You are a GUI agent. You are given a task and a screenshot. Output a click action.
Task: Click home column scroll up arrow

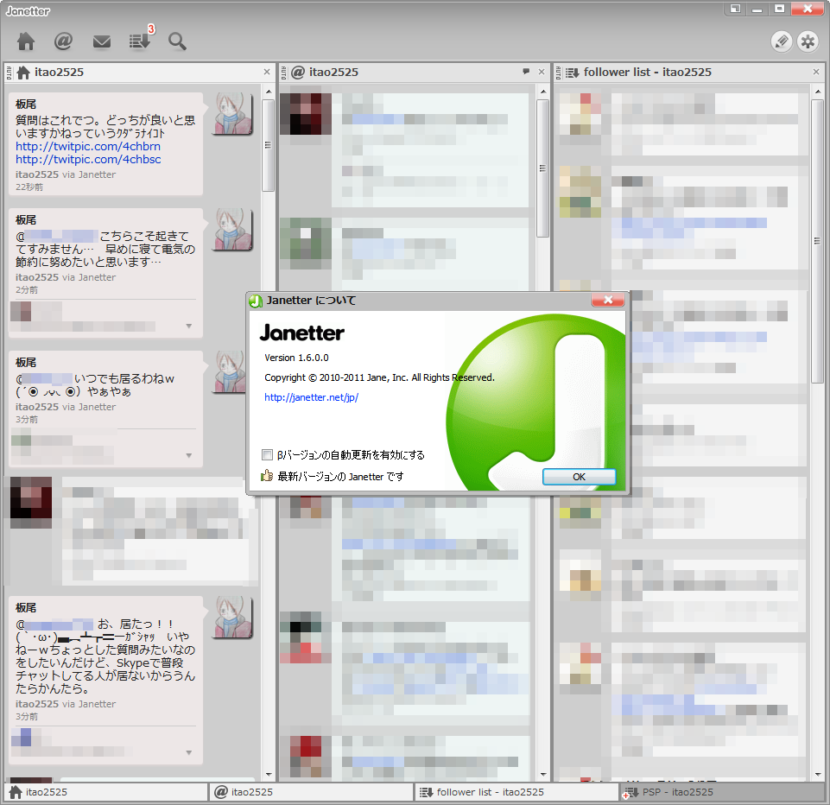[269, 92]
